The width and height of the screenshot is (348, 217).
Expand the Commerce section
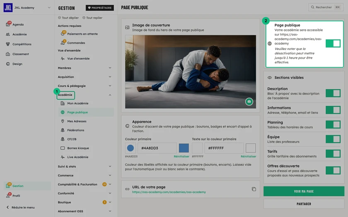[110, 175]
